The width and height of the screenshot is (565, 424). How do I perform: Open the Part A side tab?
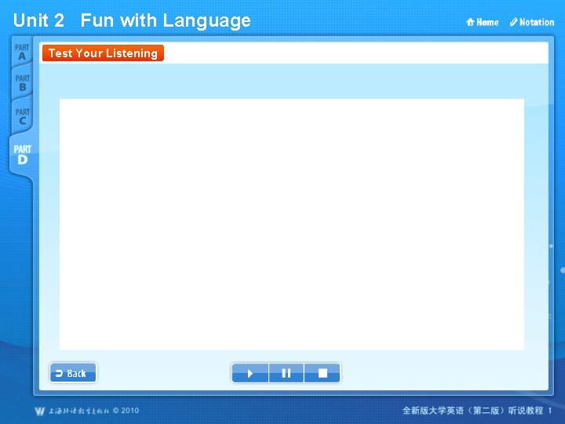22,52
